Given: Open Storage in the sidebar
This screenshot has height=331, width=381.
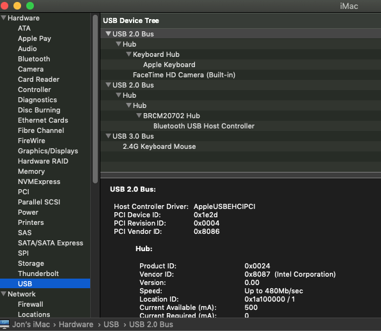Looking at the screenshot, I should (31, 263).
